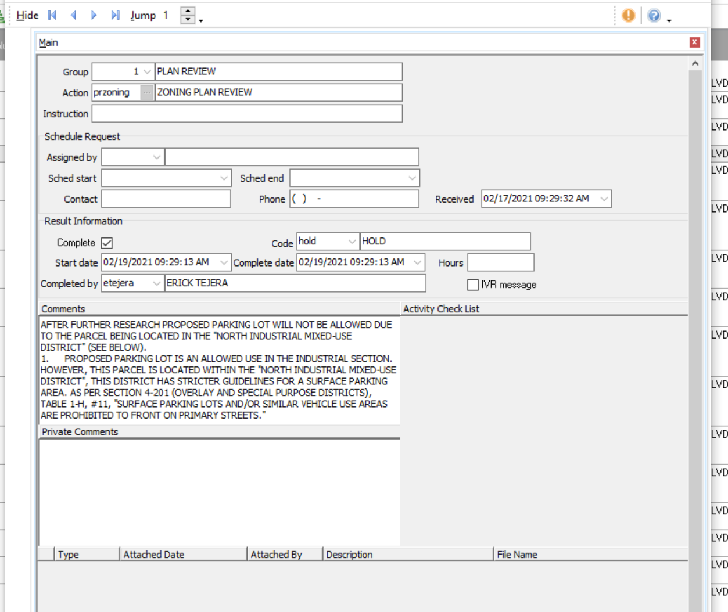Uncheck the Complete checkbox
728x612 pixels.
[107, 243]
